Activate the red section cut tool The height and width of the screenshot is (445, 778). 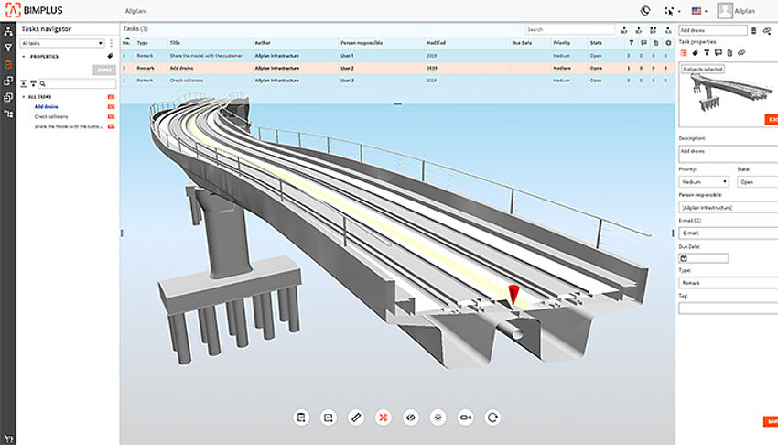tap(384, 418)
